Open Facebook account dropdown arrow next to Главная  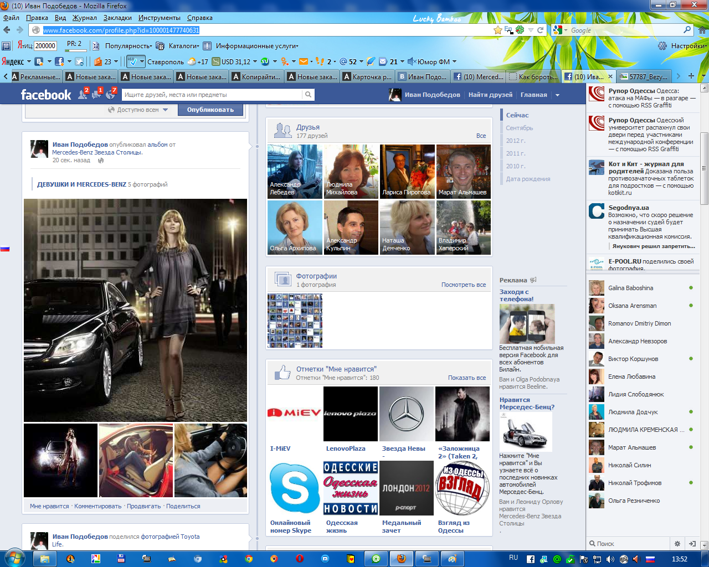pos(557,95)
